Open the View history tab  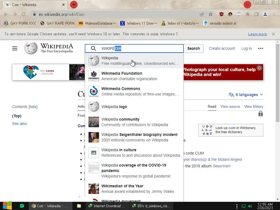click(x=253, y=106)
